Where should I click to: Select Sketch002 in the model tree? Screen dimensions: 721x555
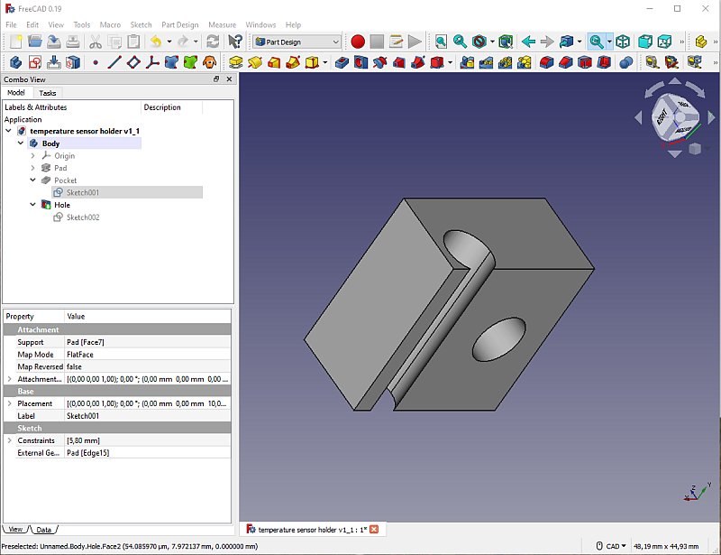83,217
